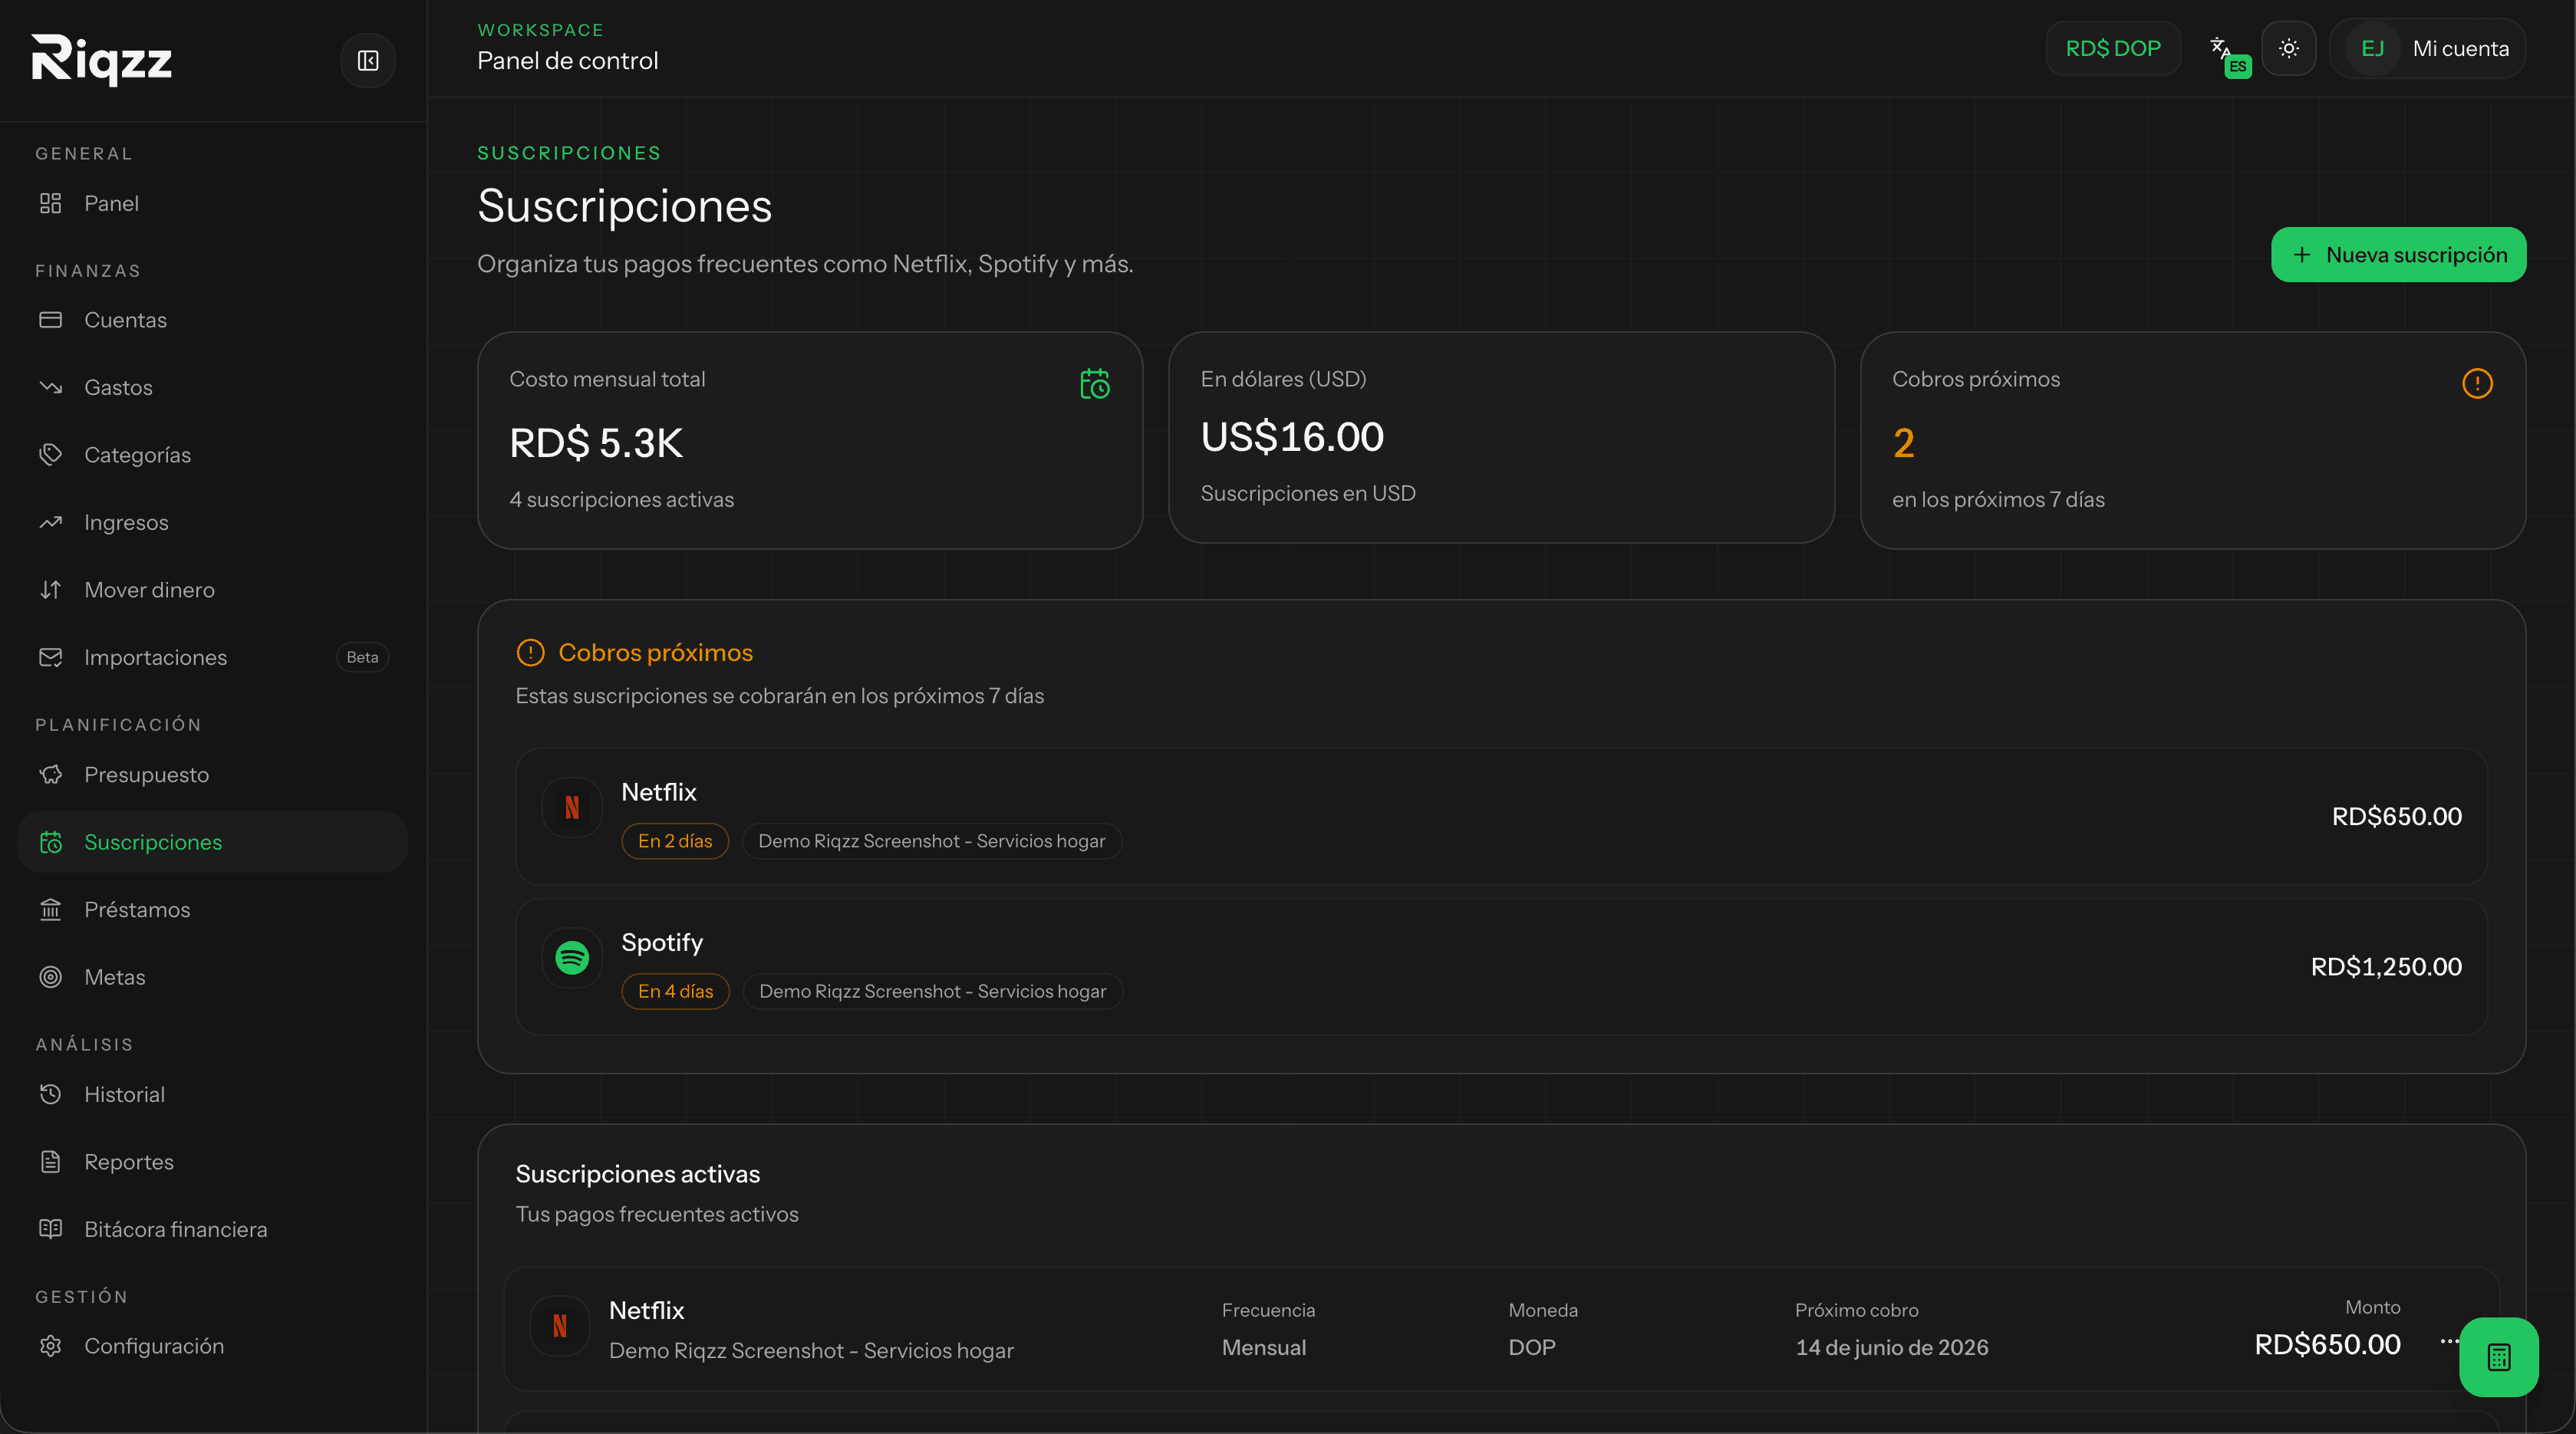Click the Categorías tag icon
This screenshot has height=1434, width=2576.
tap(51, 456)
